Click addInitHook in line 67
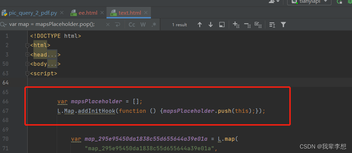The image size is (352, 153). 97,111
